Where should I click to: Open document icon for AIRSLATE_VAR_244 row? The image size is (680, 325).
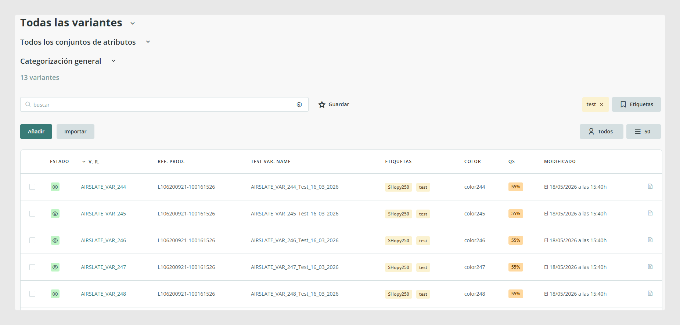(x=650, y=186)
